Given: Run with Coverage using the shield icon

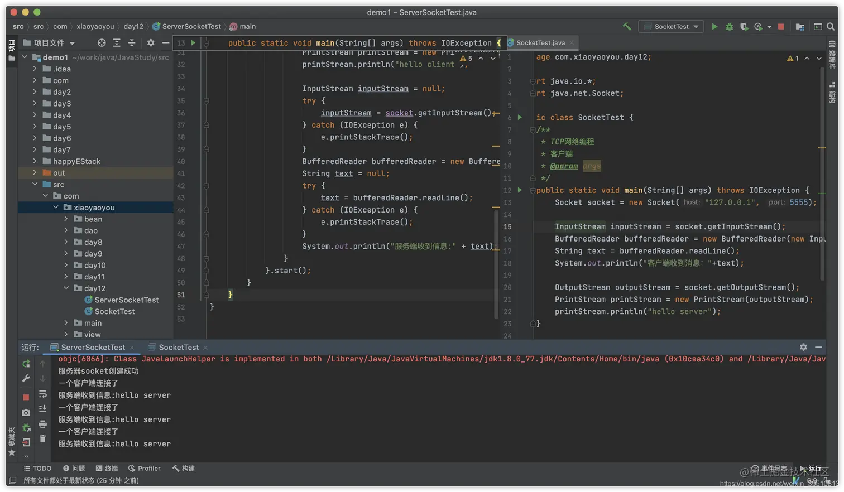Looking at the screenshot, I should pos(744,27).
